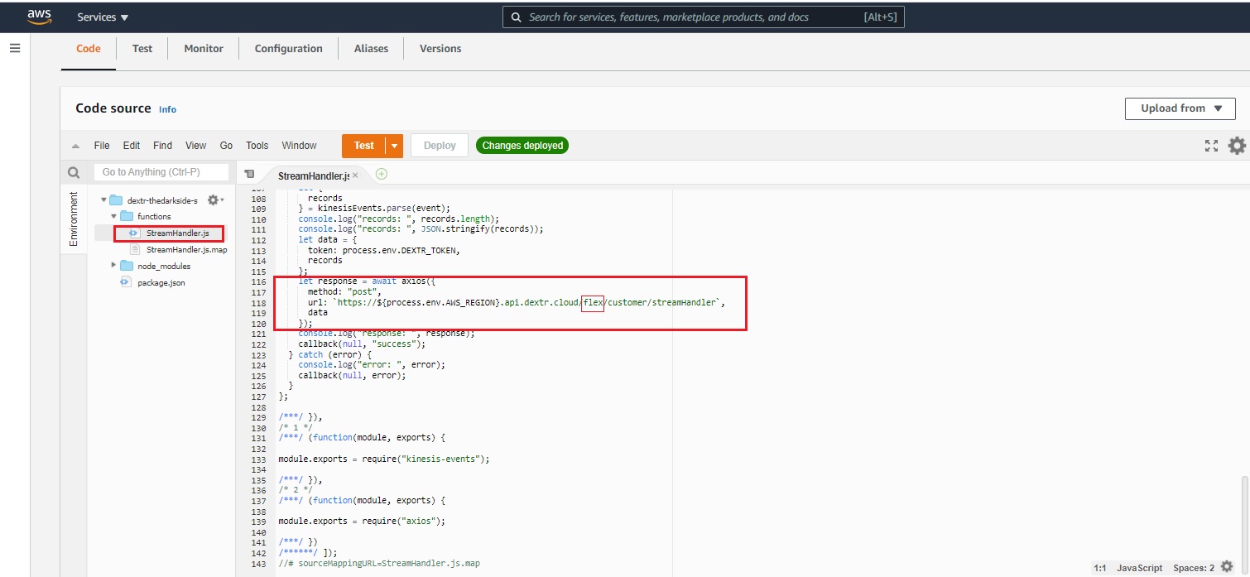1250x577 pixels.
Task: Toggle fullscreen editor icon
Action: click(x=1212, y=146)
